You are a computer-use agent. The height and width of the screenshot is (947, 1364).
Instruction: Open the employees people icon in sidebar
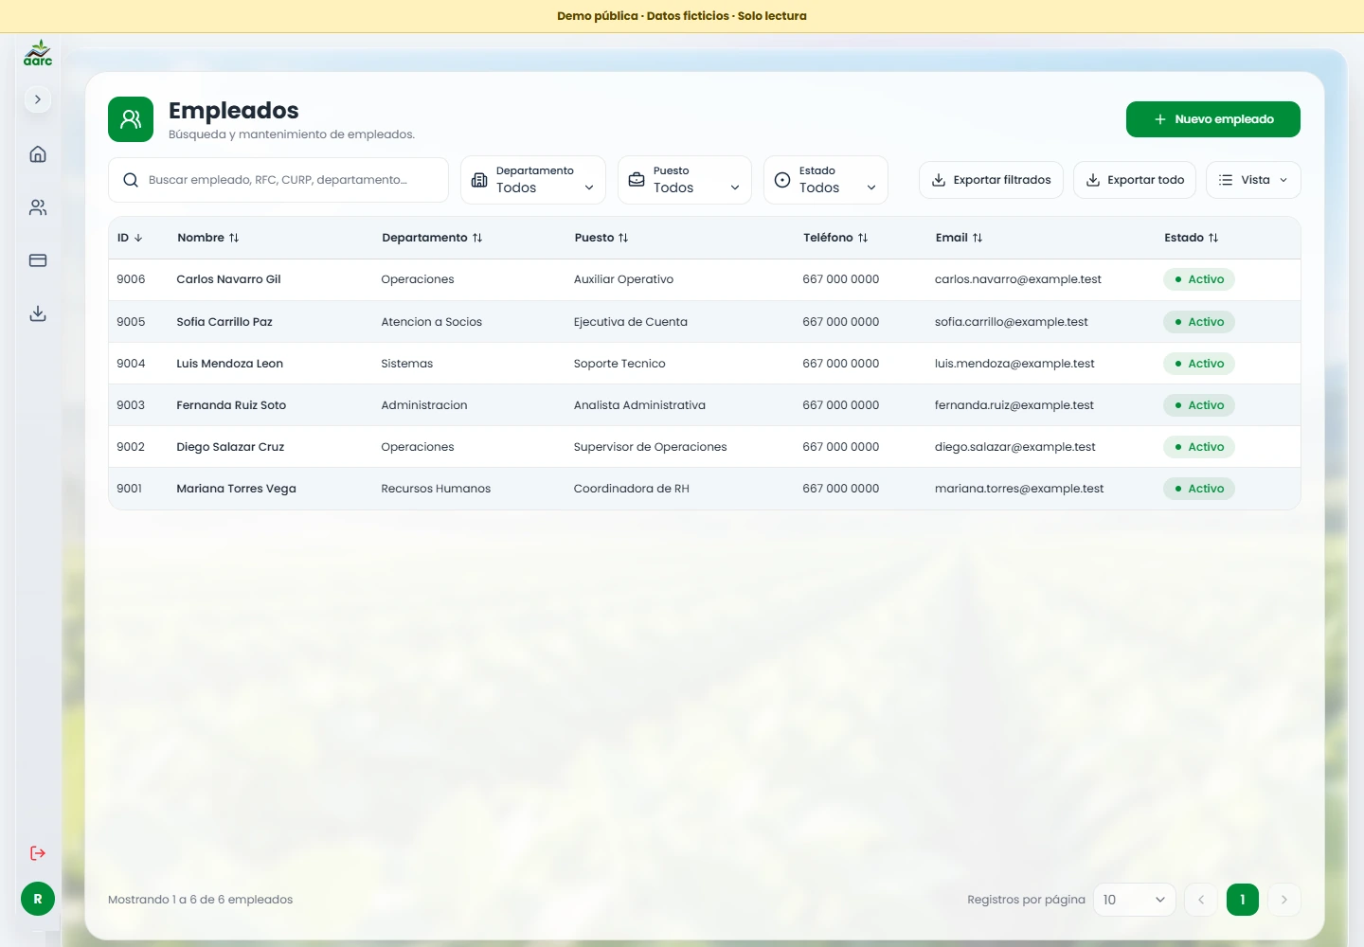(38, 207)
